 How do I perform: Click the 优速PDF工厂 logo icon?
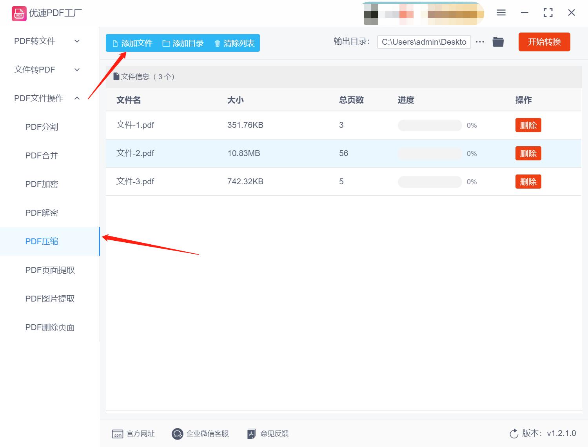(18, 13)
